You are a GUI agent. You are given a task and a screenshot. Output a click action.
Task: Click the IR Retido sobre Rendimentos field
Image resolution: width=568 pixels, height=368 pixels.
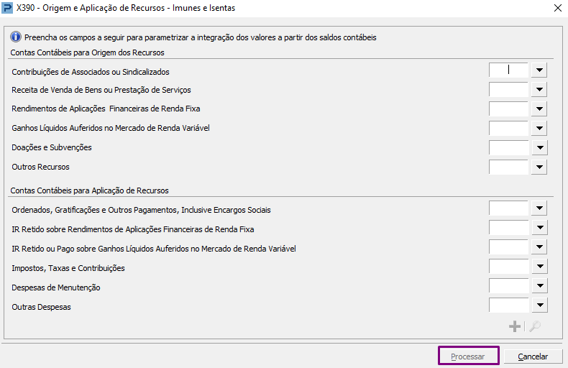pos(508,227)
